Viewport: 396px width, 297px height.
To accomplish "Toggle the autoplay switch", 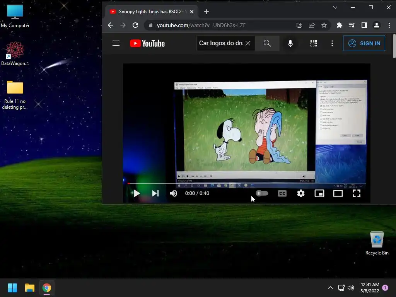I will click(262, 193).
